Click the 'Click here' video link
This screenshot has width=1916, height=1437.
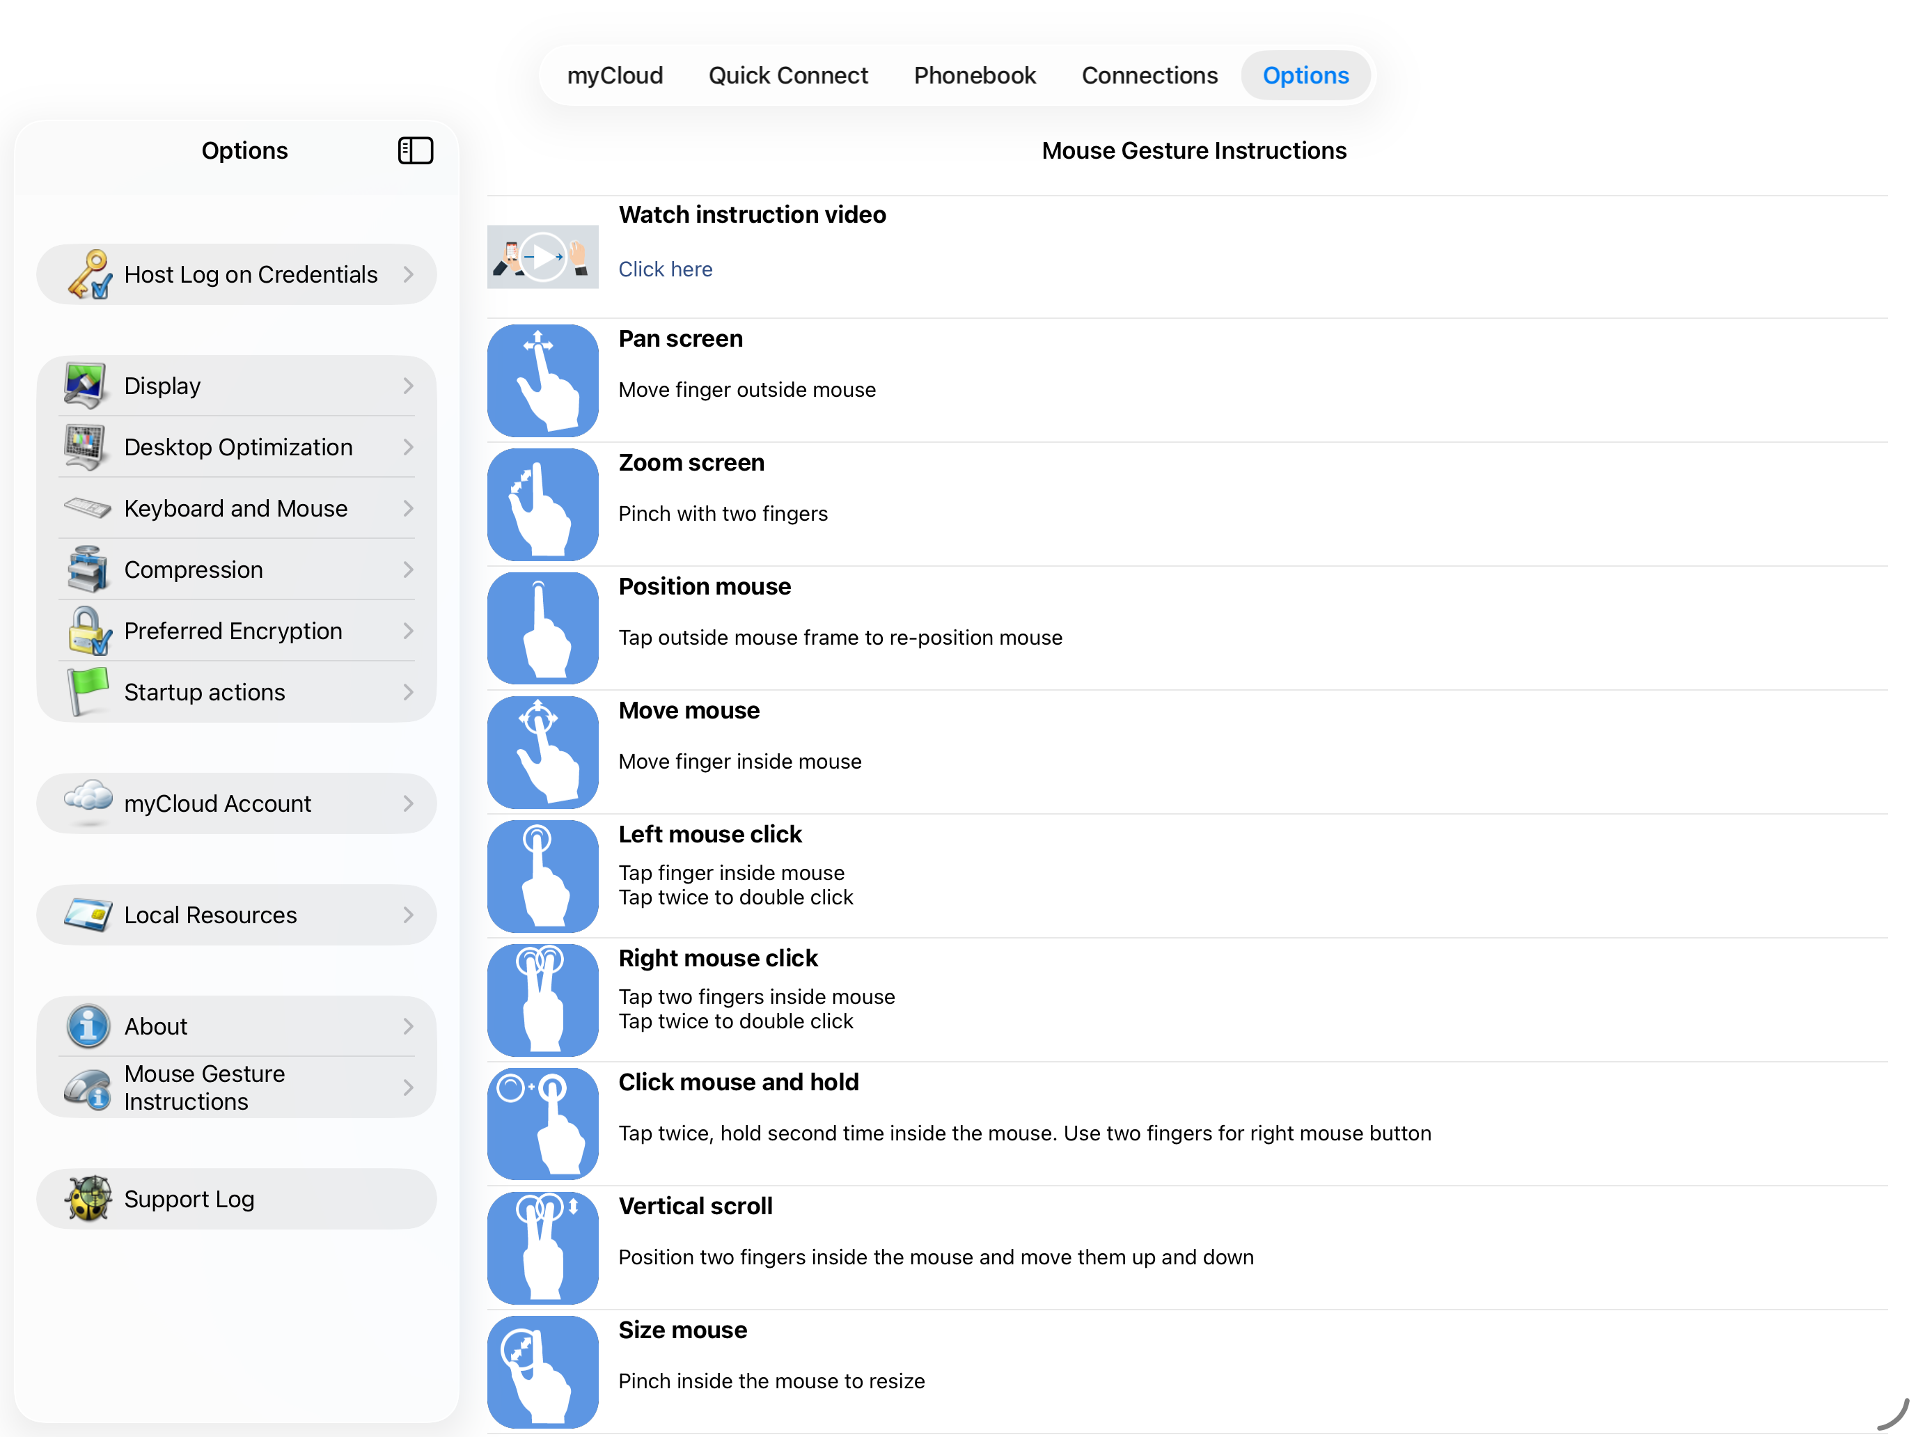[x=665, y=269]
